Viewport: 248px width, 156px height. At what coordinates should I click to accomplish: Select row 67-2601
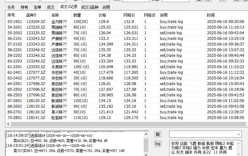tap(127, 101)
